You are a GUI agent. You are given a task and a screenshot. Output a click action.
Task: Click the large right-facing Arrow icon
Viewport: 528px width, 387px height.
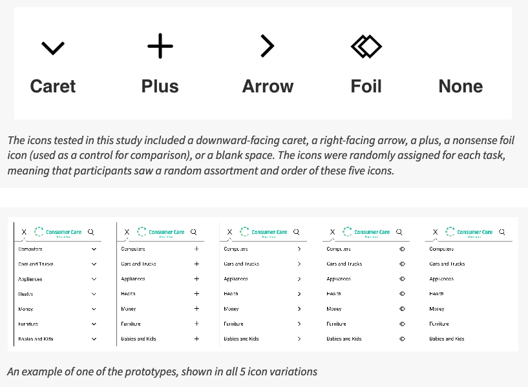click(x=267, y=46)
